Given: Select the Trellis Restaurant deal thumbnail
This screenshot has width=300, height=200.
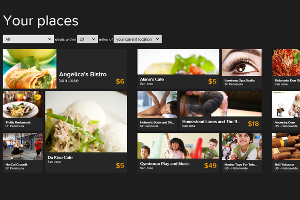Looking at the screenshot, I should [x=23, y=105].
